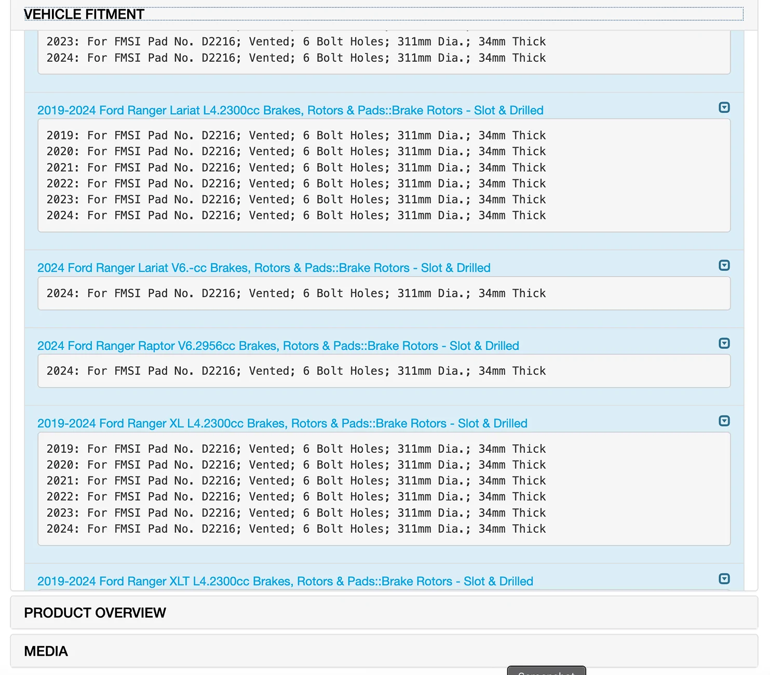Select the 2023 fitment note under Ranger Lariat L4
The width and height of the screenshot is (770, 675).
point(296,200)
